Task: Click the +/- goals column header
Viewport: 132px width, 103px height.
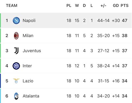Action: [103, 6]
